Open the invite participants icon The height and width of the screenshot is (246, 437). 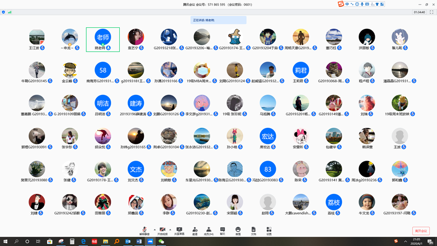pos(195,231)
